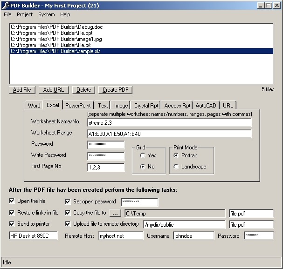Click the Delete button
The image size is (283, 269).
83,90
